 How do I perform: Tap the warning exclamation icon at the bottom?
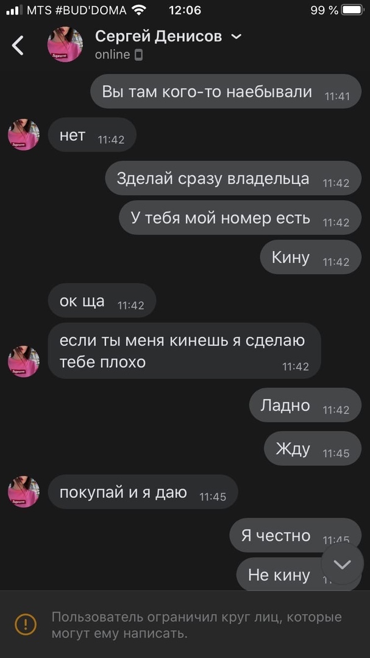click(x=26, y=624)
